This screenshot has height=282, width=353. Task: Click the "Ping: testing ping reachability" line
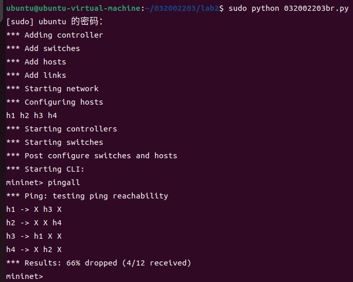87,196
